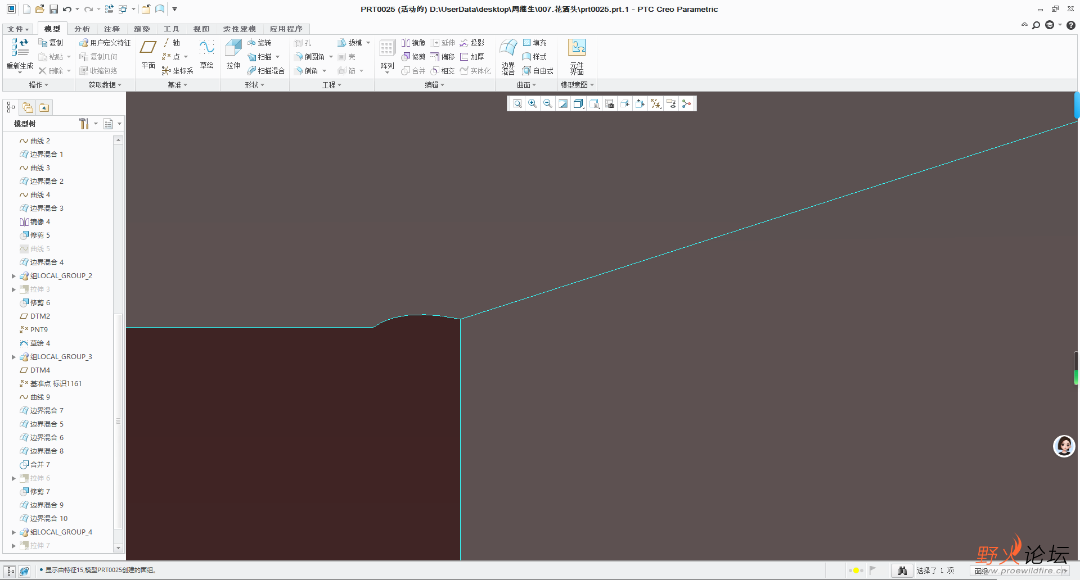Screen dimensions: 1080x580
Task: Switch to the 渲染 render tab
Action: coord(142,29)
